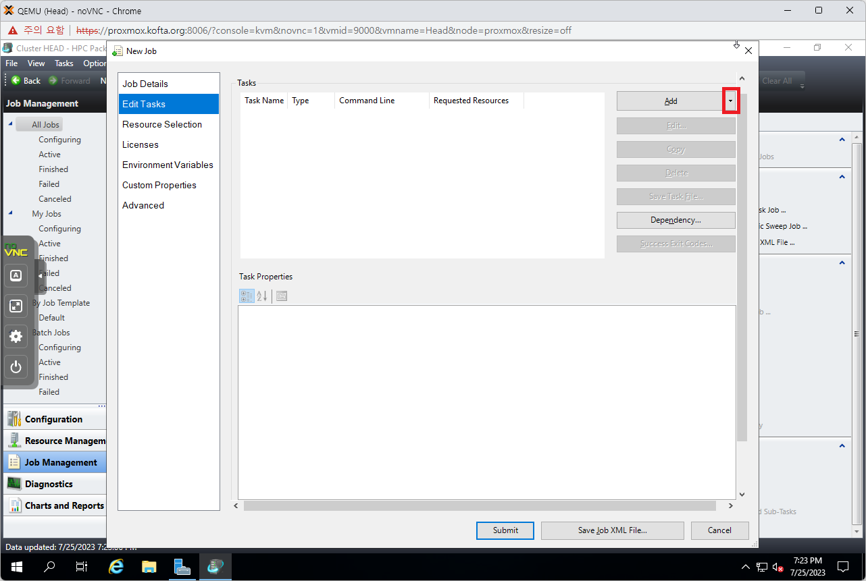Collapse the All Jobs tree node
Image resolution: width=866 pixels, height=581 pixels.
pyautogui.click(x=10, y=124)
